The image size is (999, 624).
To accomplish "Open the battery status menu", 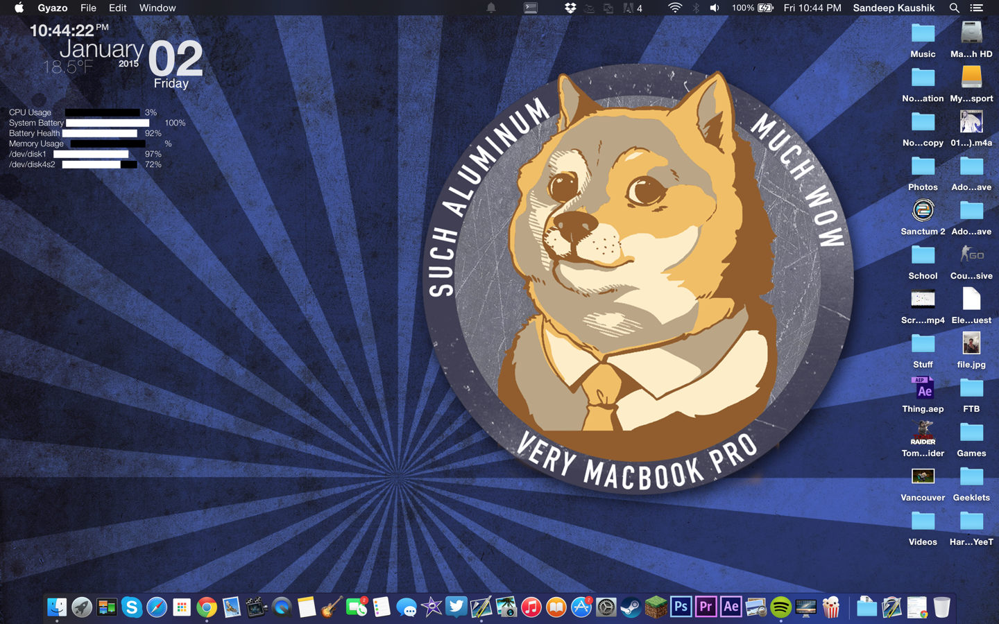I will [753, 8].
